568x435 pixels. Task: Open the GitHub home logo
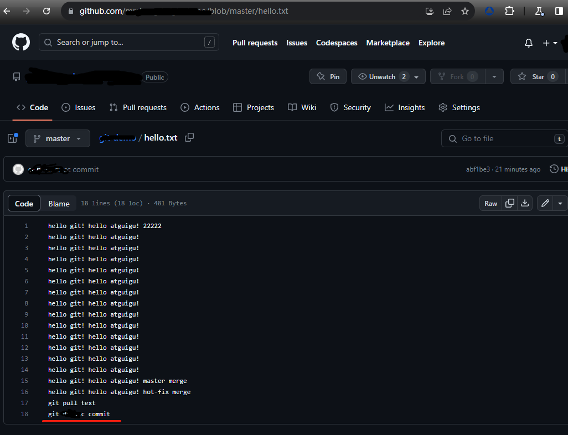(21, 43)
